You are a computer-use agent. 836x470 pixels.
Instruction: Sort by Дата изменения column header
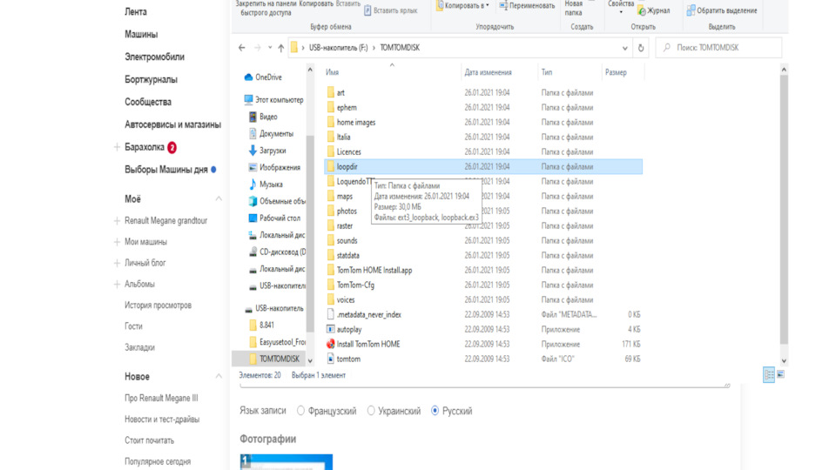point(488,72)
